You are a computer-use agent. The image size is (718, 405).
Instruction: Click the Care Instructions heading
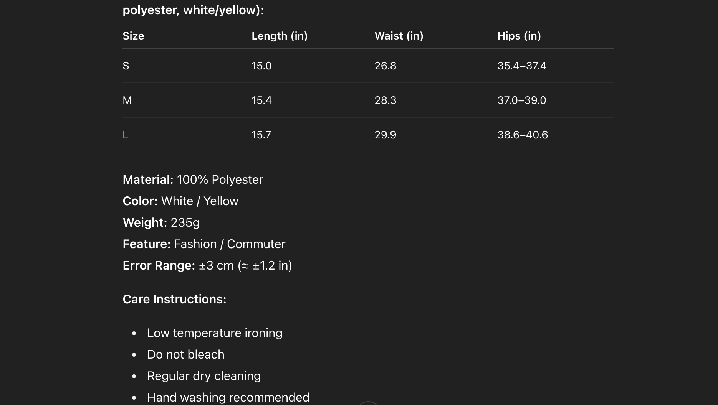coord(174,299)
